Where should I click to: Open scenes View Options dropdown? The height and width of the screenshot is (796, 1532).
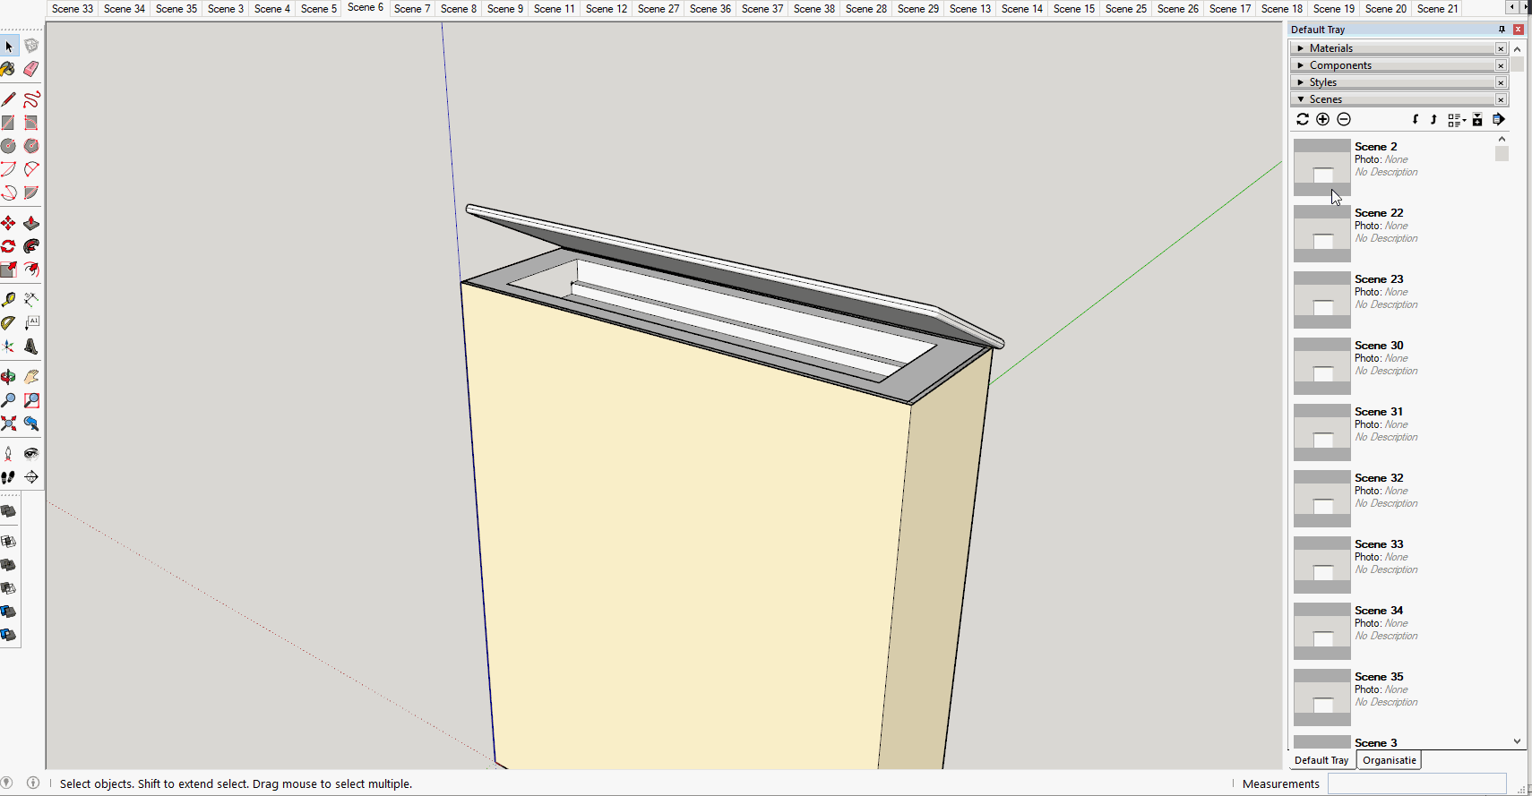tap(1457, 120)
